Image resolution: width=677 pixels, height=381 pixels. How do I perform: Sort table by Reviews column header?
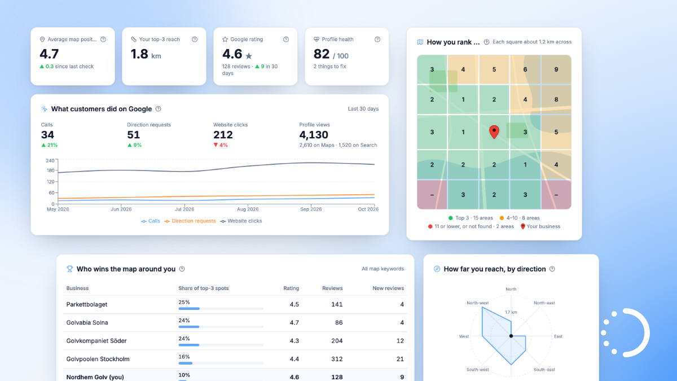tap(332, 288)
